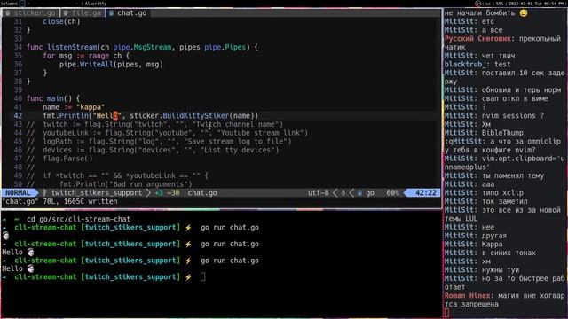Click the Linux file format icon in statusline
This screenshot has width=568, height=319.
tap(343, 193)
